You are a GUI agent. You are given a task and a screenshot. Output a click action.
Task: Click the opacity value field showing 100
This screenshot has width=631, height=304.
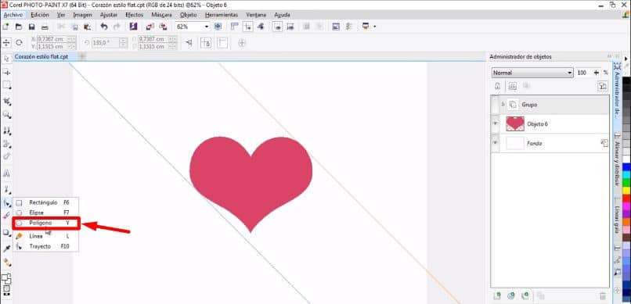[582, 73]
